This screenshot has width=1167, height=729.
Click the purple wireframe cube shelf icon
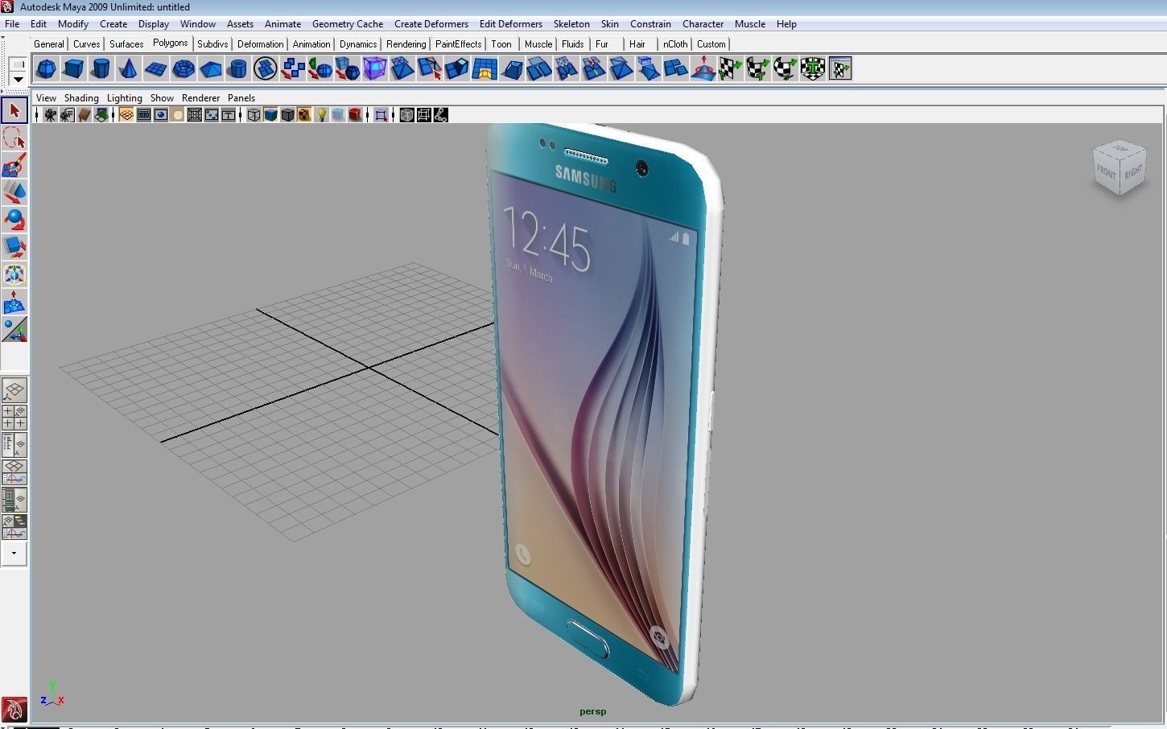tap(375, 68)
